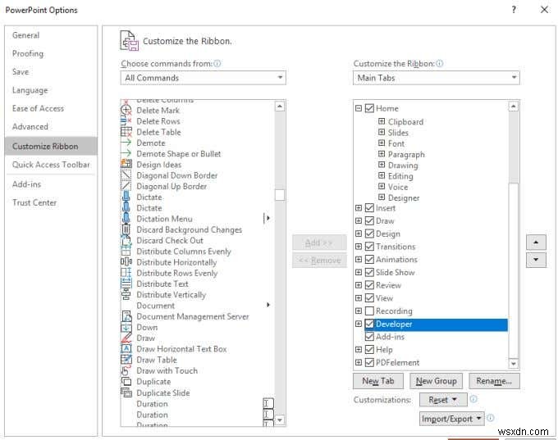
Task: Click the Discard Background Changes icon
Action: click(126, 229)
